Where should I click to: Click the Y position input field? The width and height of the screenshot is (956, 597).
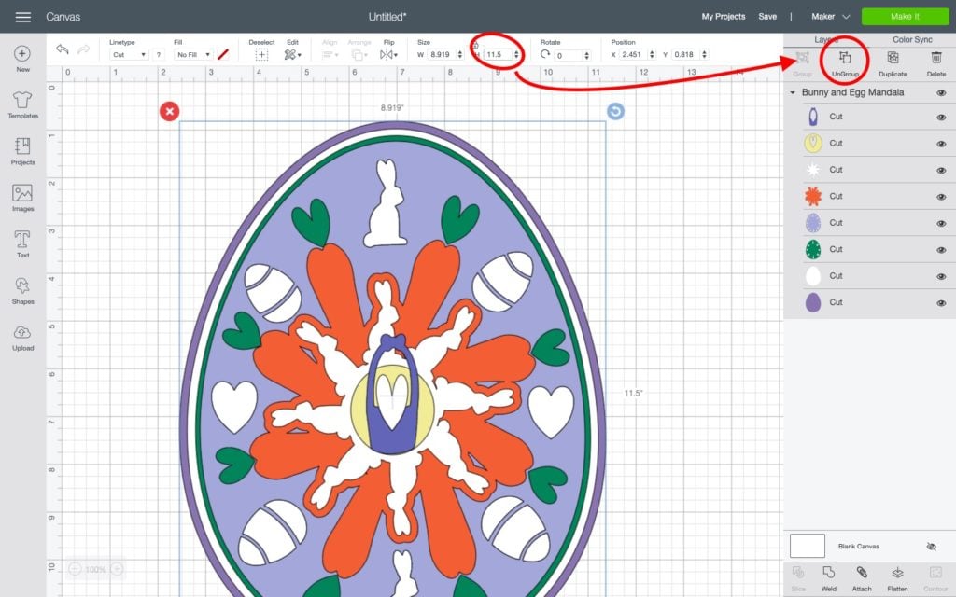coord(686,55)
